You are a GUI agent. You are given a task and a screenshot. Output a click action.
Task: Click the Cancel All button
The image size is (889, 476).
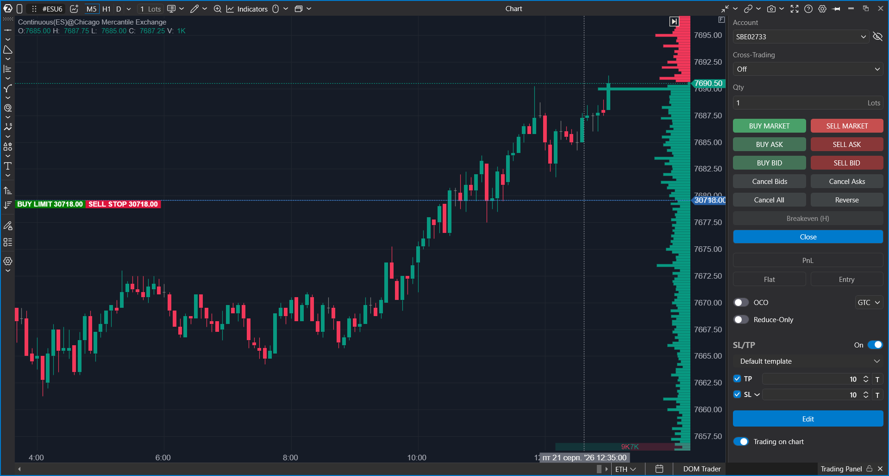click(769, 200)
